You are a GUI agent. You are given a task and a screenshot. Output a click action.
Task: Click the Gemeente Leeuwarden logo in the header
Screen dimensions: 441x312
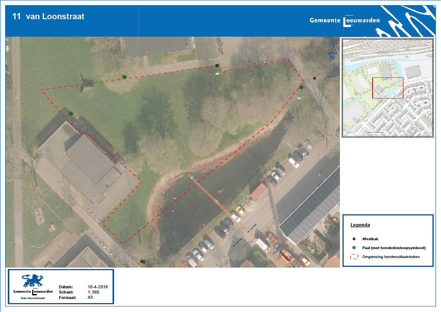tap(345, 20)
